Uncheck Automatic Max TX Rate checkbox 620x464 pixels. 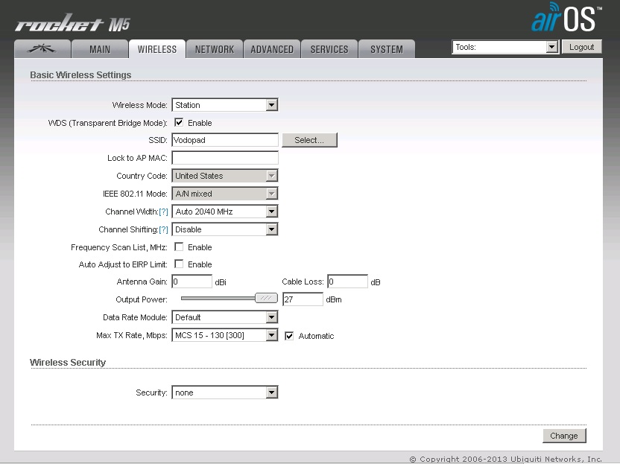coord(290,336)
